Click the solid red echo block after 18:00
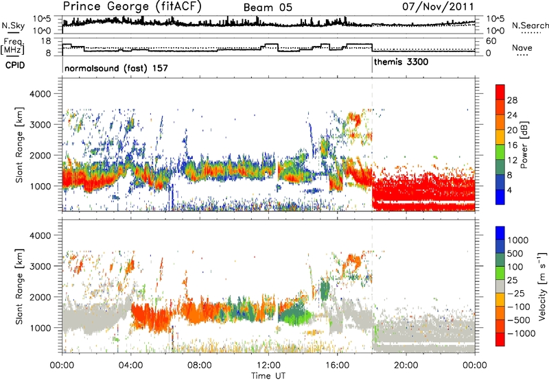The image size is (549, 380). (423, 191)
